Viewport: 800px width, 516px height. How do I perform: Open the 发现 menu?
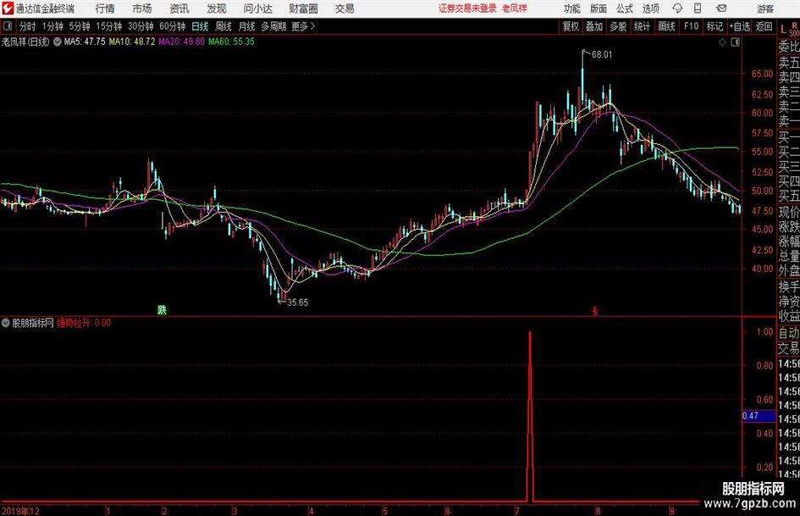[x=217, y=8]
